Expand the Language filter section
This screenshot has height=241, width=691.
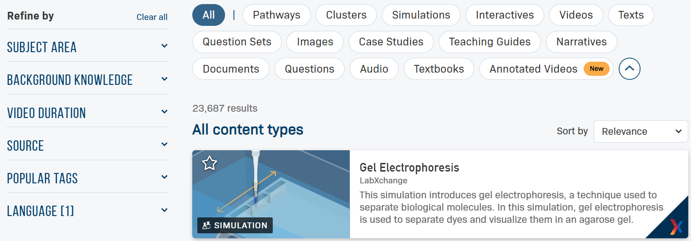click(164, 210)
